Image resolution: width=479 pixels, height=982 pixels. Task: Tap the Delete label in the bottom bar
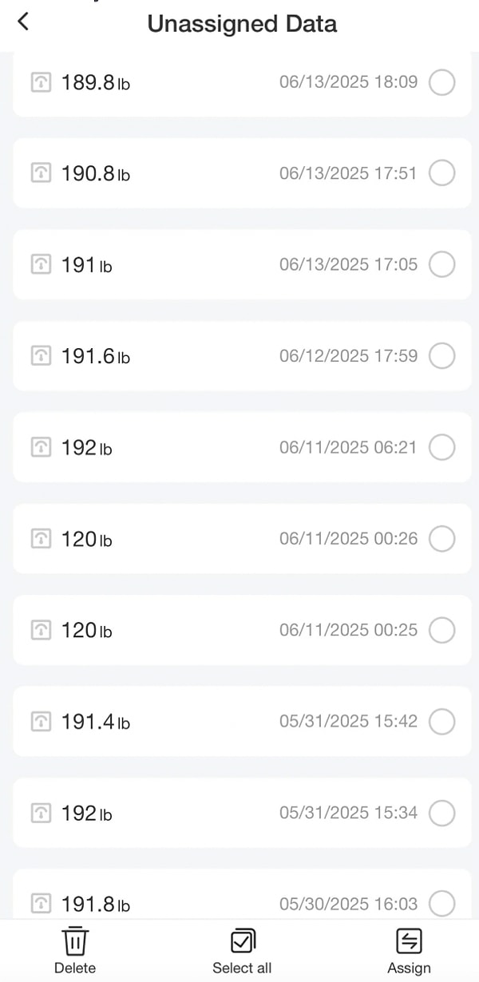click(x=75, y=968)
